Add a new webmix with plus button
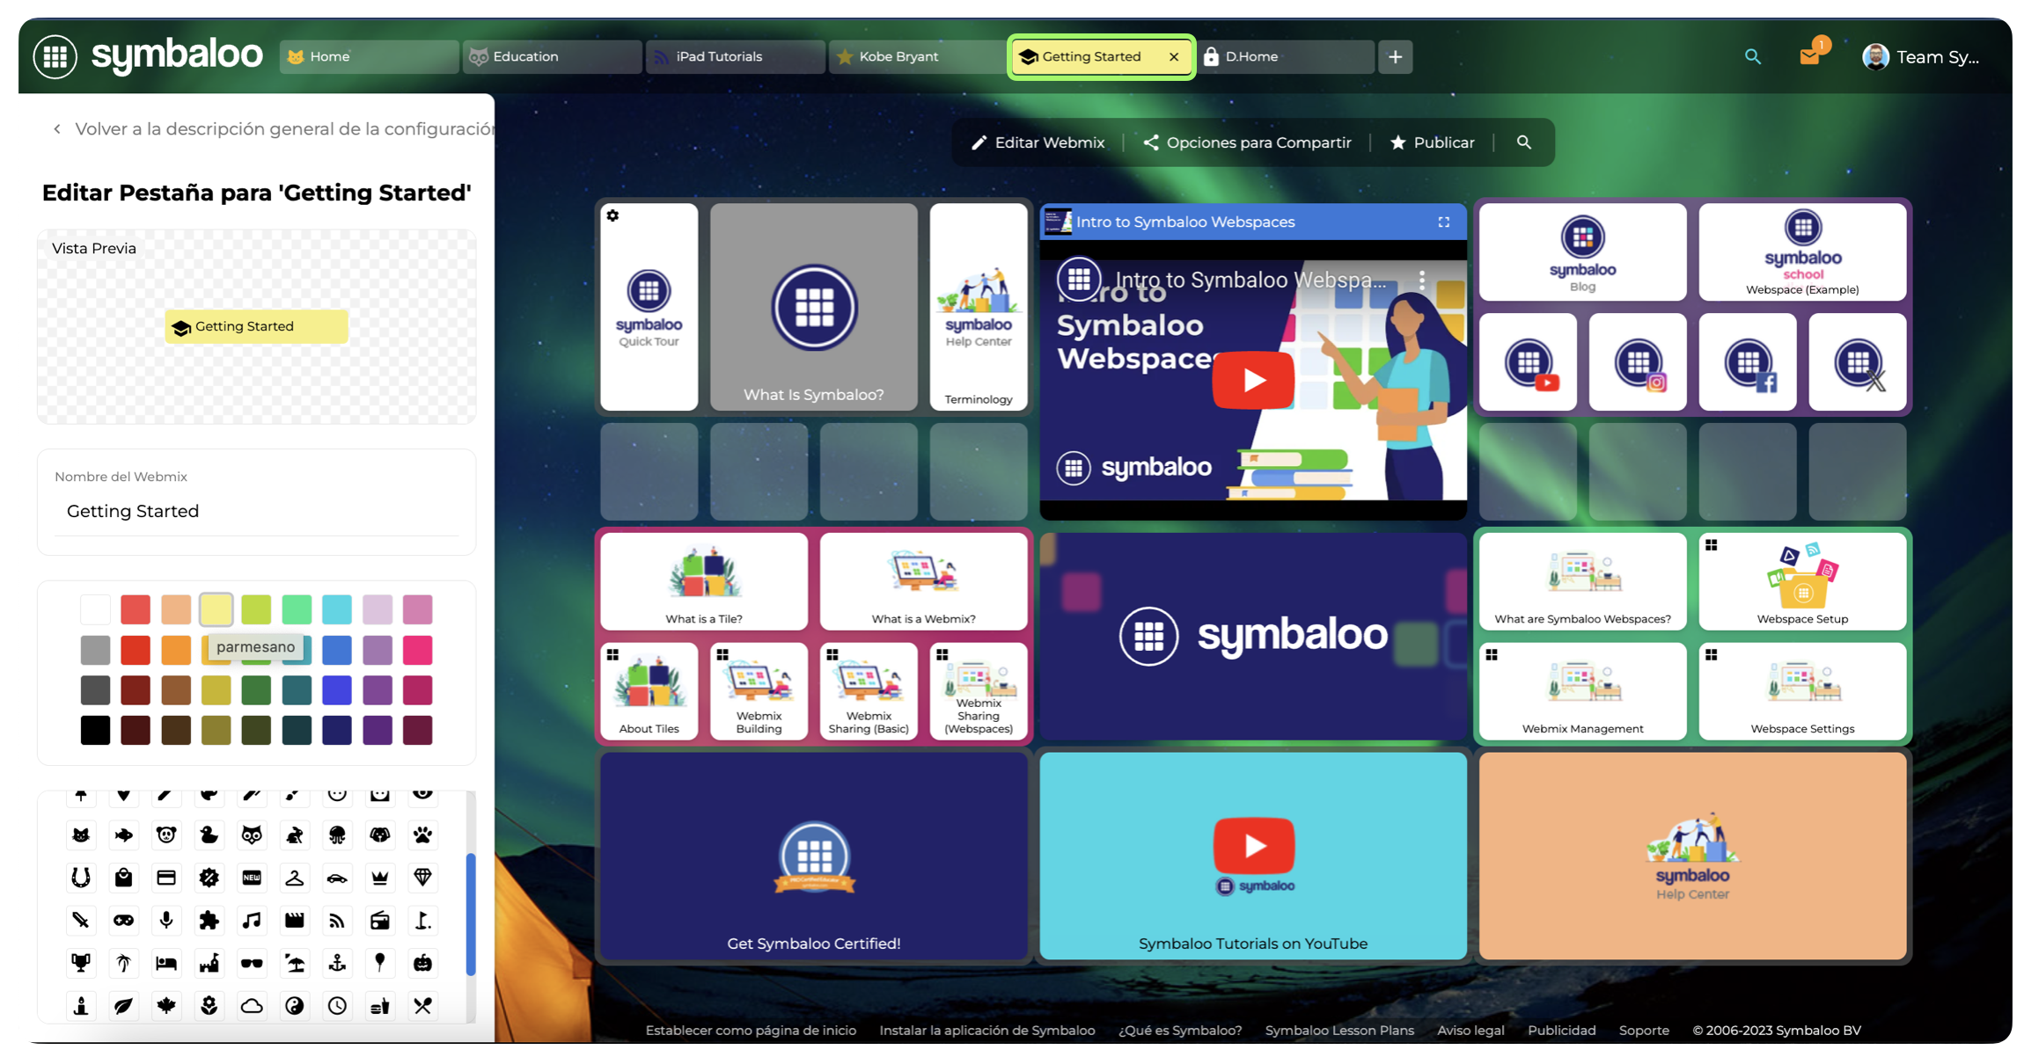Viewport: 2024px width, 1057px height. click(x=1395, y=56)
